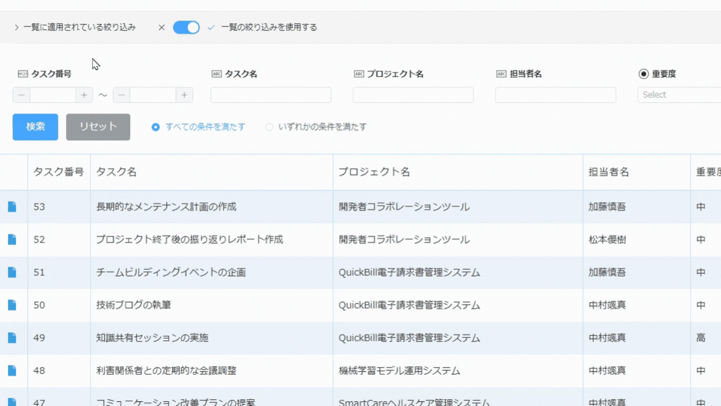Click task name 技術ブログの執筆
Image resolution: width=721 pixels, height=406 pixels.
pyautogui.click(x=134, y=305)
